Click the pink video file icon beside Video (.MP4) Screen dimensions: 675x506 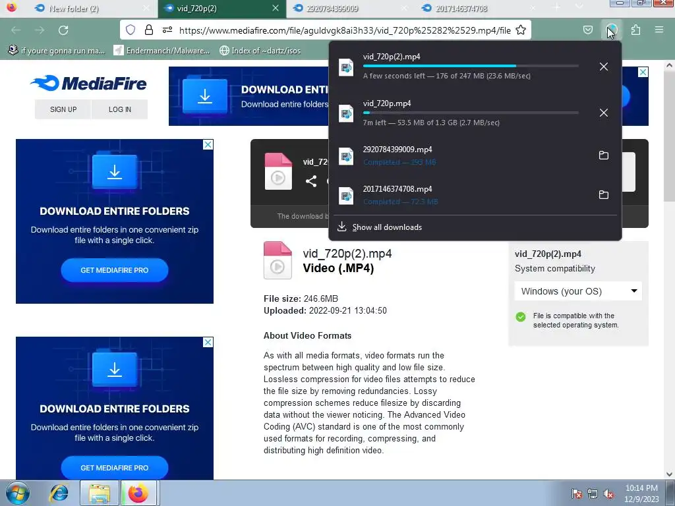278,260
